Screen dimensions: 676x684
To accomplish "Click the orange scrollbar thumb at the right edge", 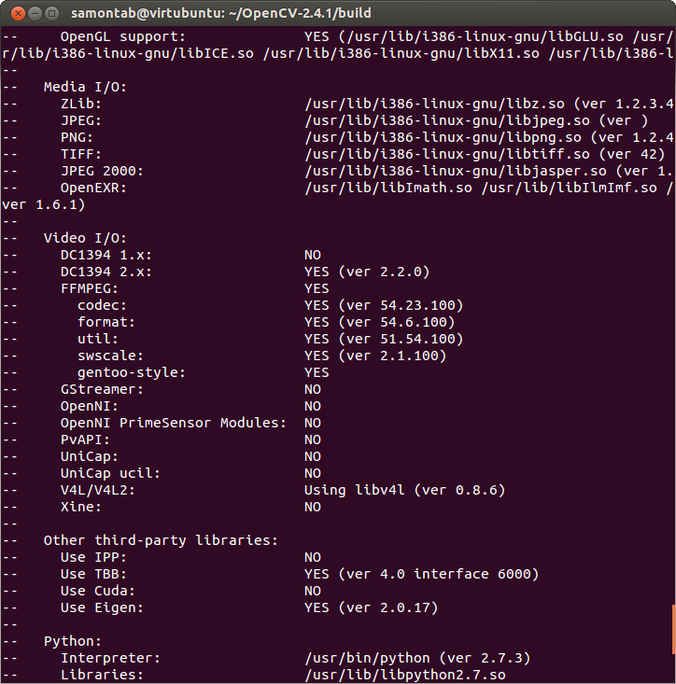I will 674,629.
